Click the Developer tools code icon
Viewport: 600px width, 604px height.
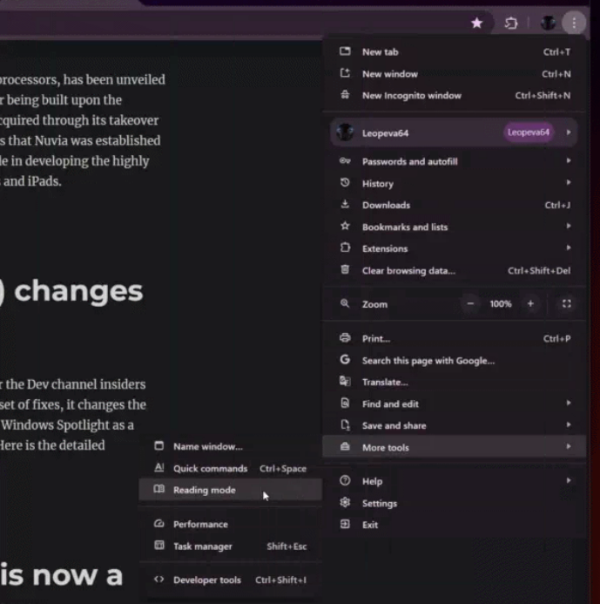[x=159, y=579]
